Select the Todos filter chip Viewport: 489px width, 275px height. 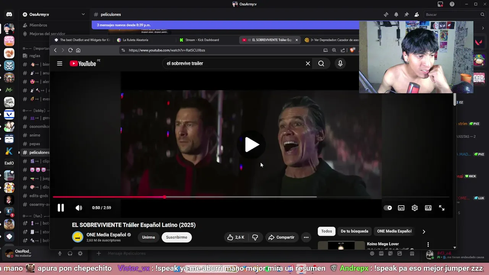pyautogui.click(x=327, y=231)
